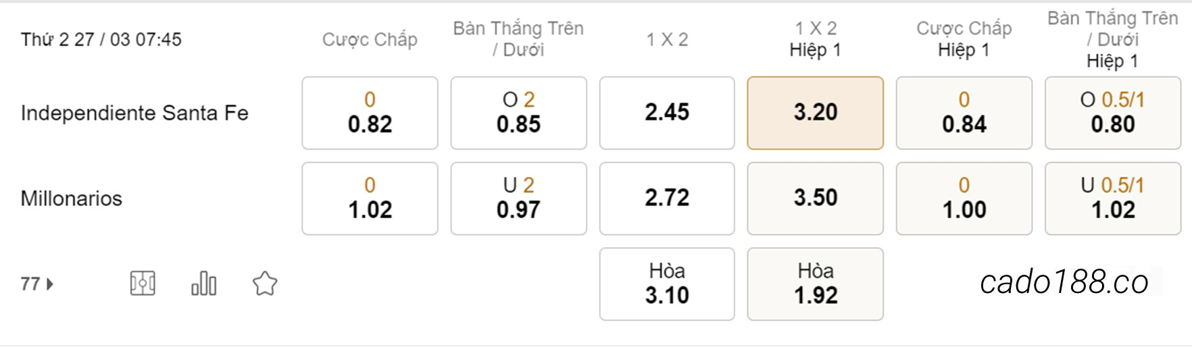Pick first-half handicap odds 1.00
1192x347 pixels.
[964, 198]
